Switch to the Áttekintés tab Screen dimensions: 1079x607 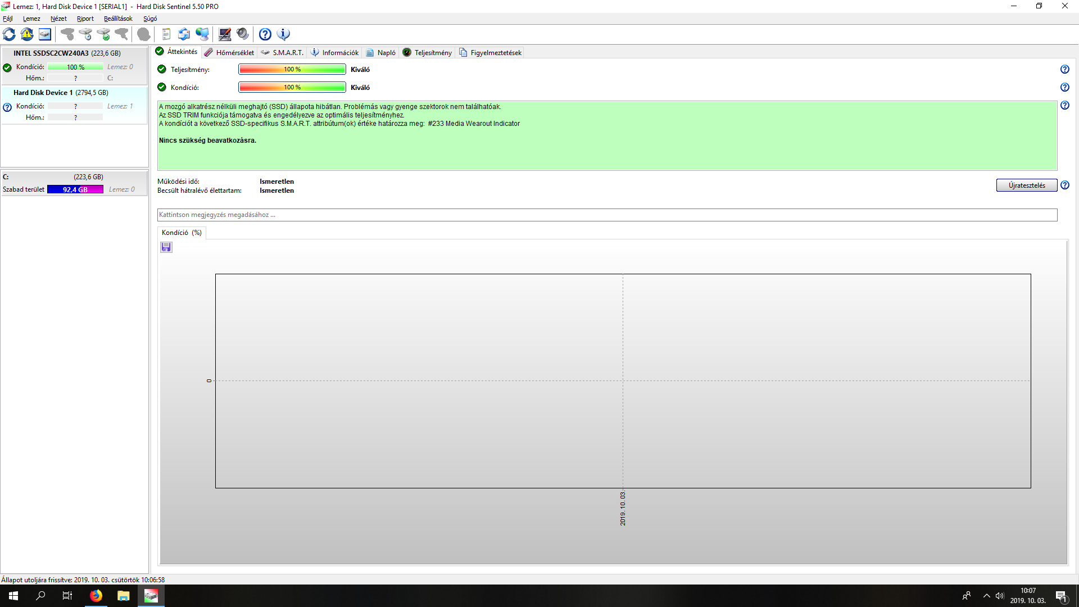(177, 52)
